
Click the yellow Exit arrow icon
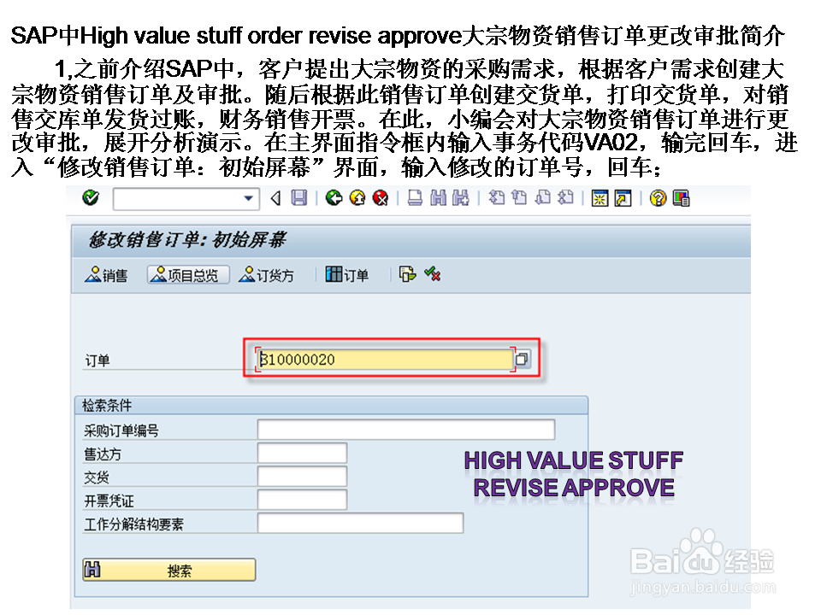357,197
